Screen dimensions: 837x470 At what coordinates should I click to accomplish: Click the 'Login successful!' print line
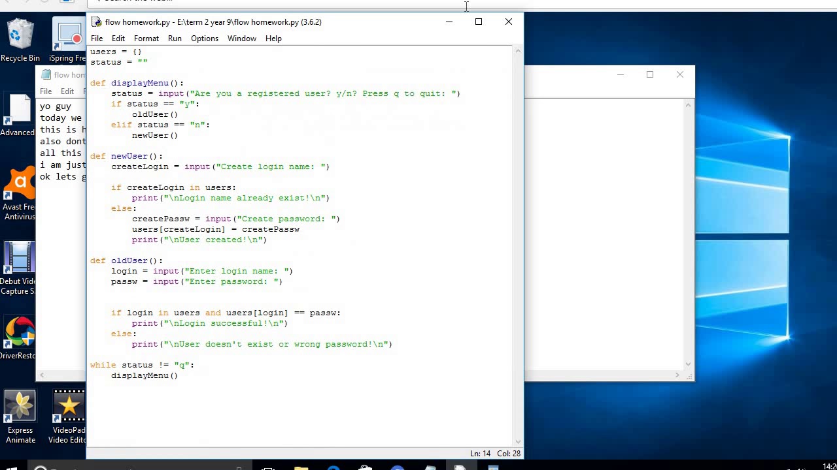point(210,323)
